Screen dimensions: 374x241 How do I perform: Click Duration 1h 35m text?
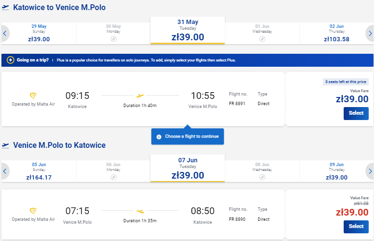(140, 220)
